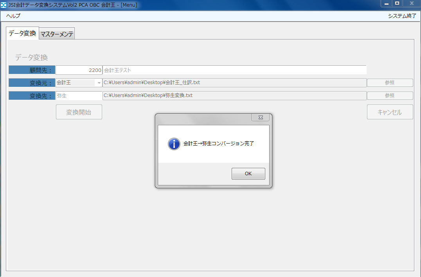The height and width of the screenshot is (277, 421).
Task: Start conversion with the 変換開始 button
Action: [x=79, y=112]
